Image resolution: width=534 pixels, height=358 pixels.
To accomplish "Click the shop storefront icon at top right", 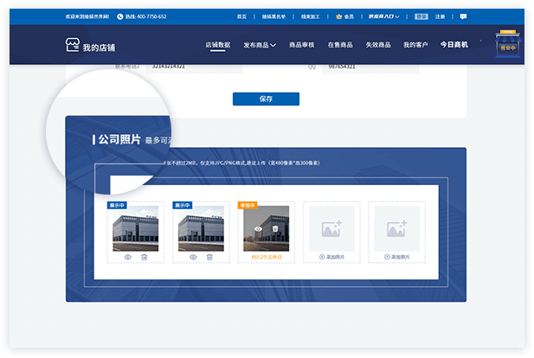I will pos(507,44).
